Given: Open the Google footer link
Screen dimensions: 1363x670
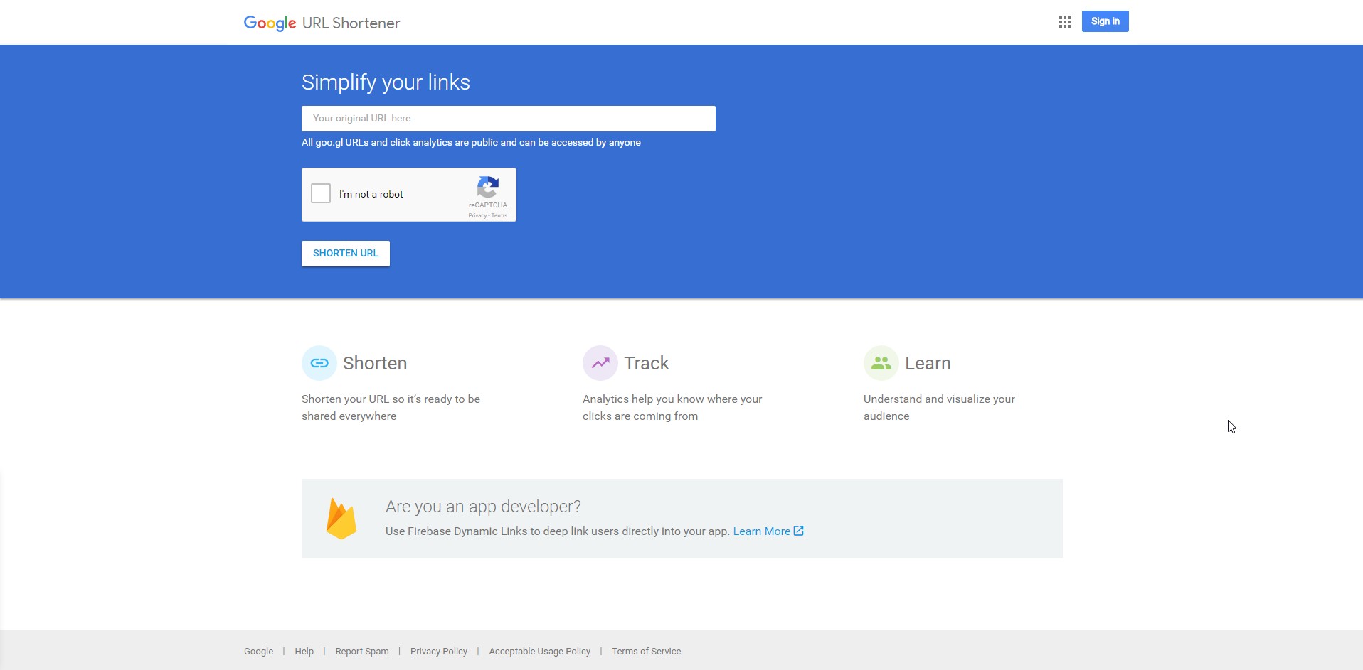Looking at the screenshot, I should point(258,652).
